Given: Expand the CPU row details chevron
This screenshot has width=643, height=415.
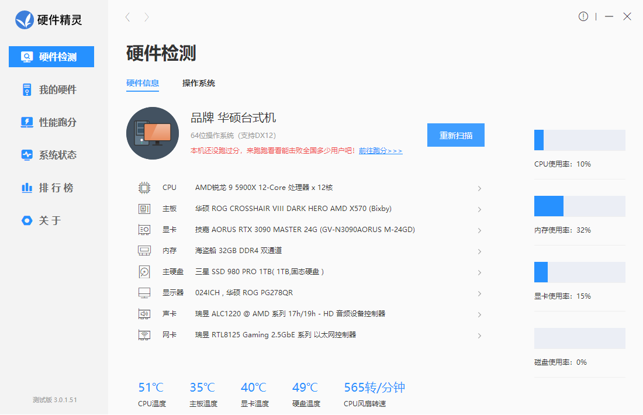Looking at the screenshot, I should 479,188.
